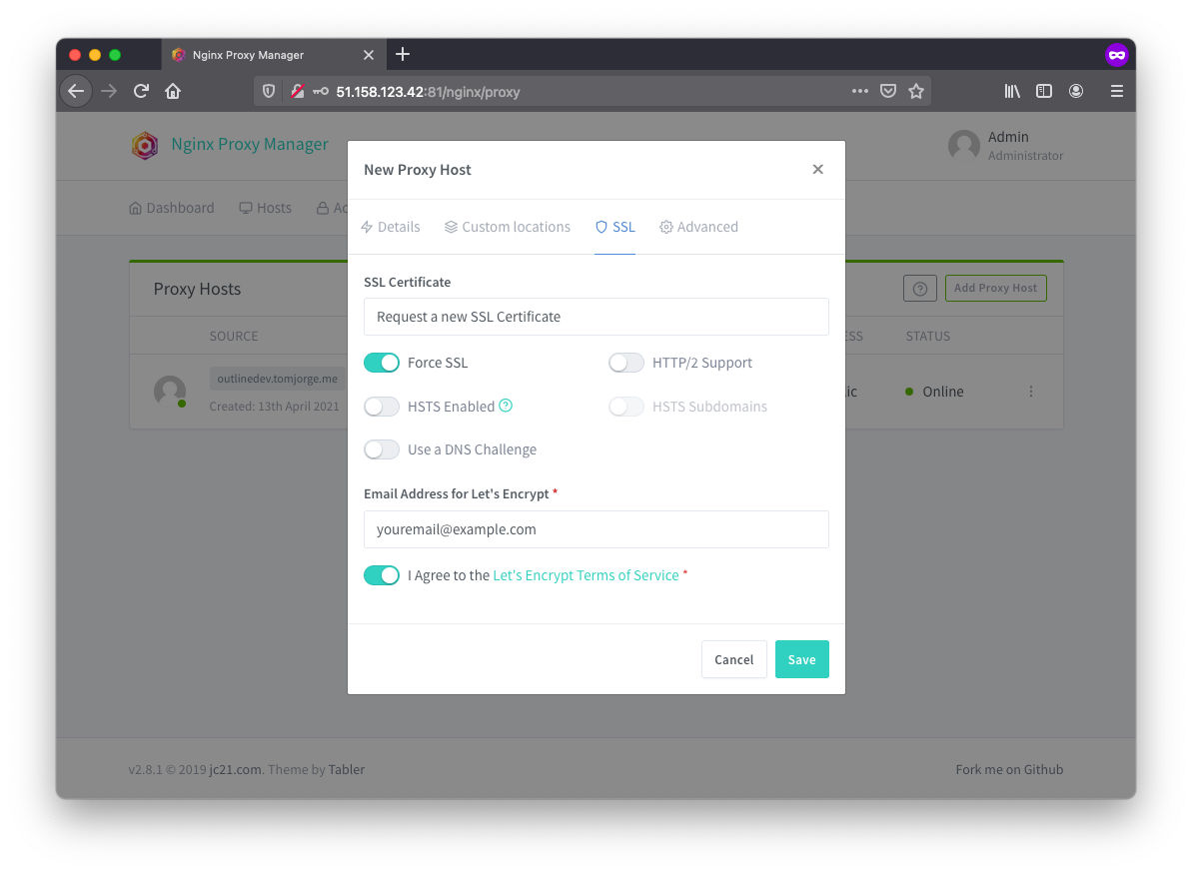Click the Created: 13th April 2021 text

tap(275, 407)
